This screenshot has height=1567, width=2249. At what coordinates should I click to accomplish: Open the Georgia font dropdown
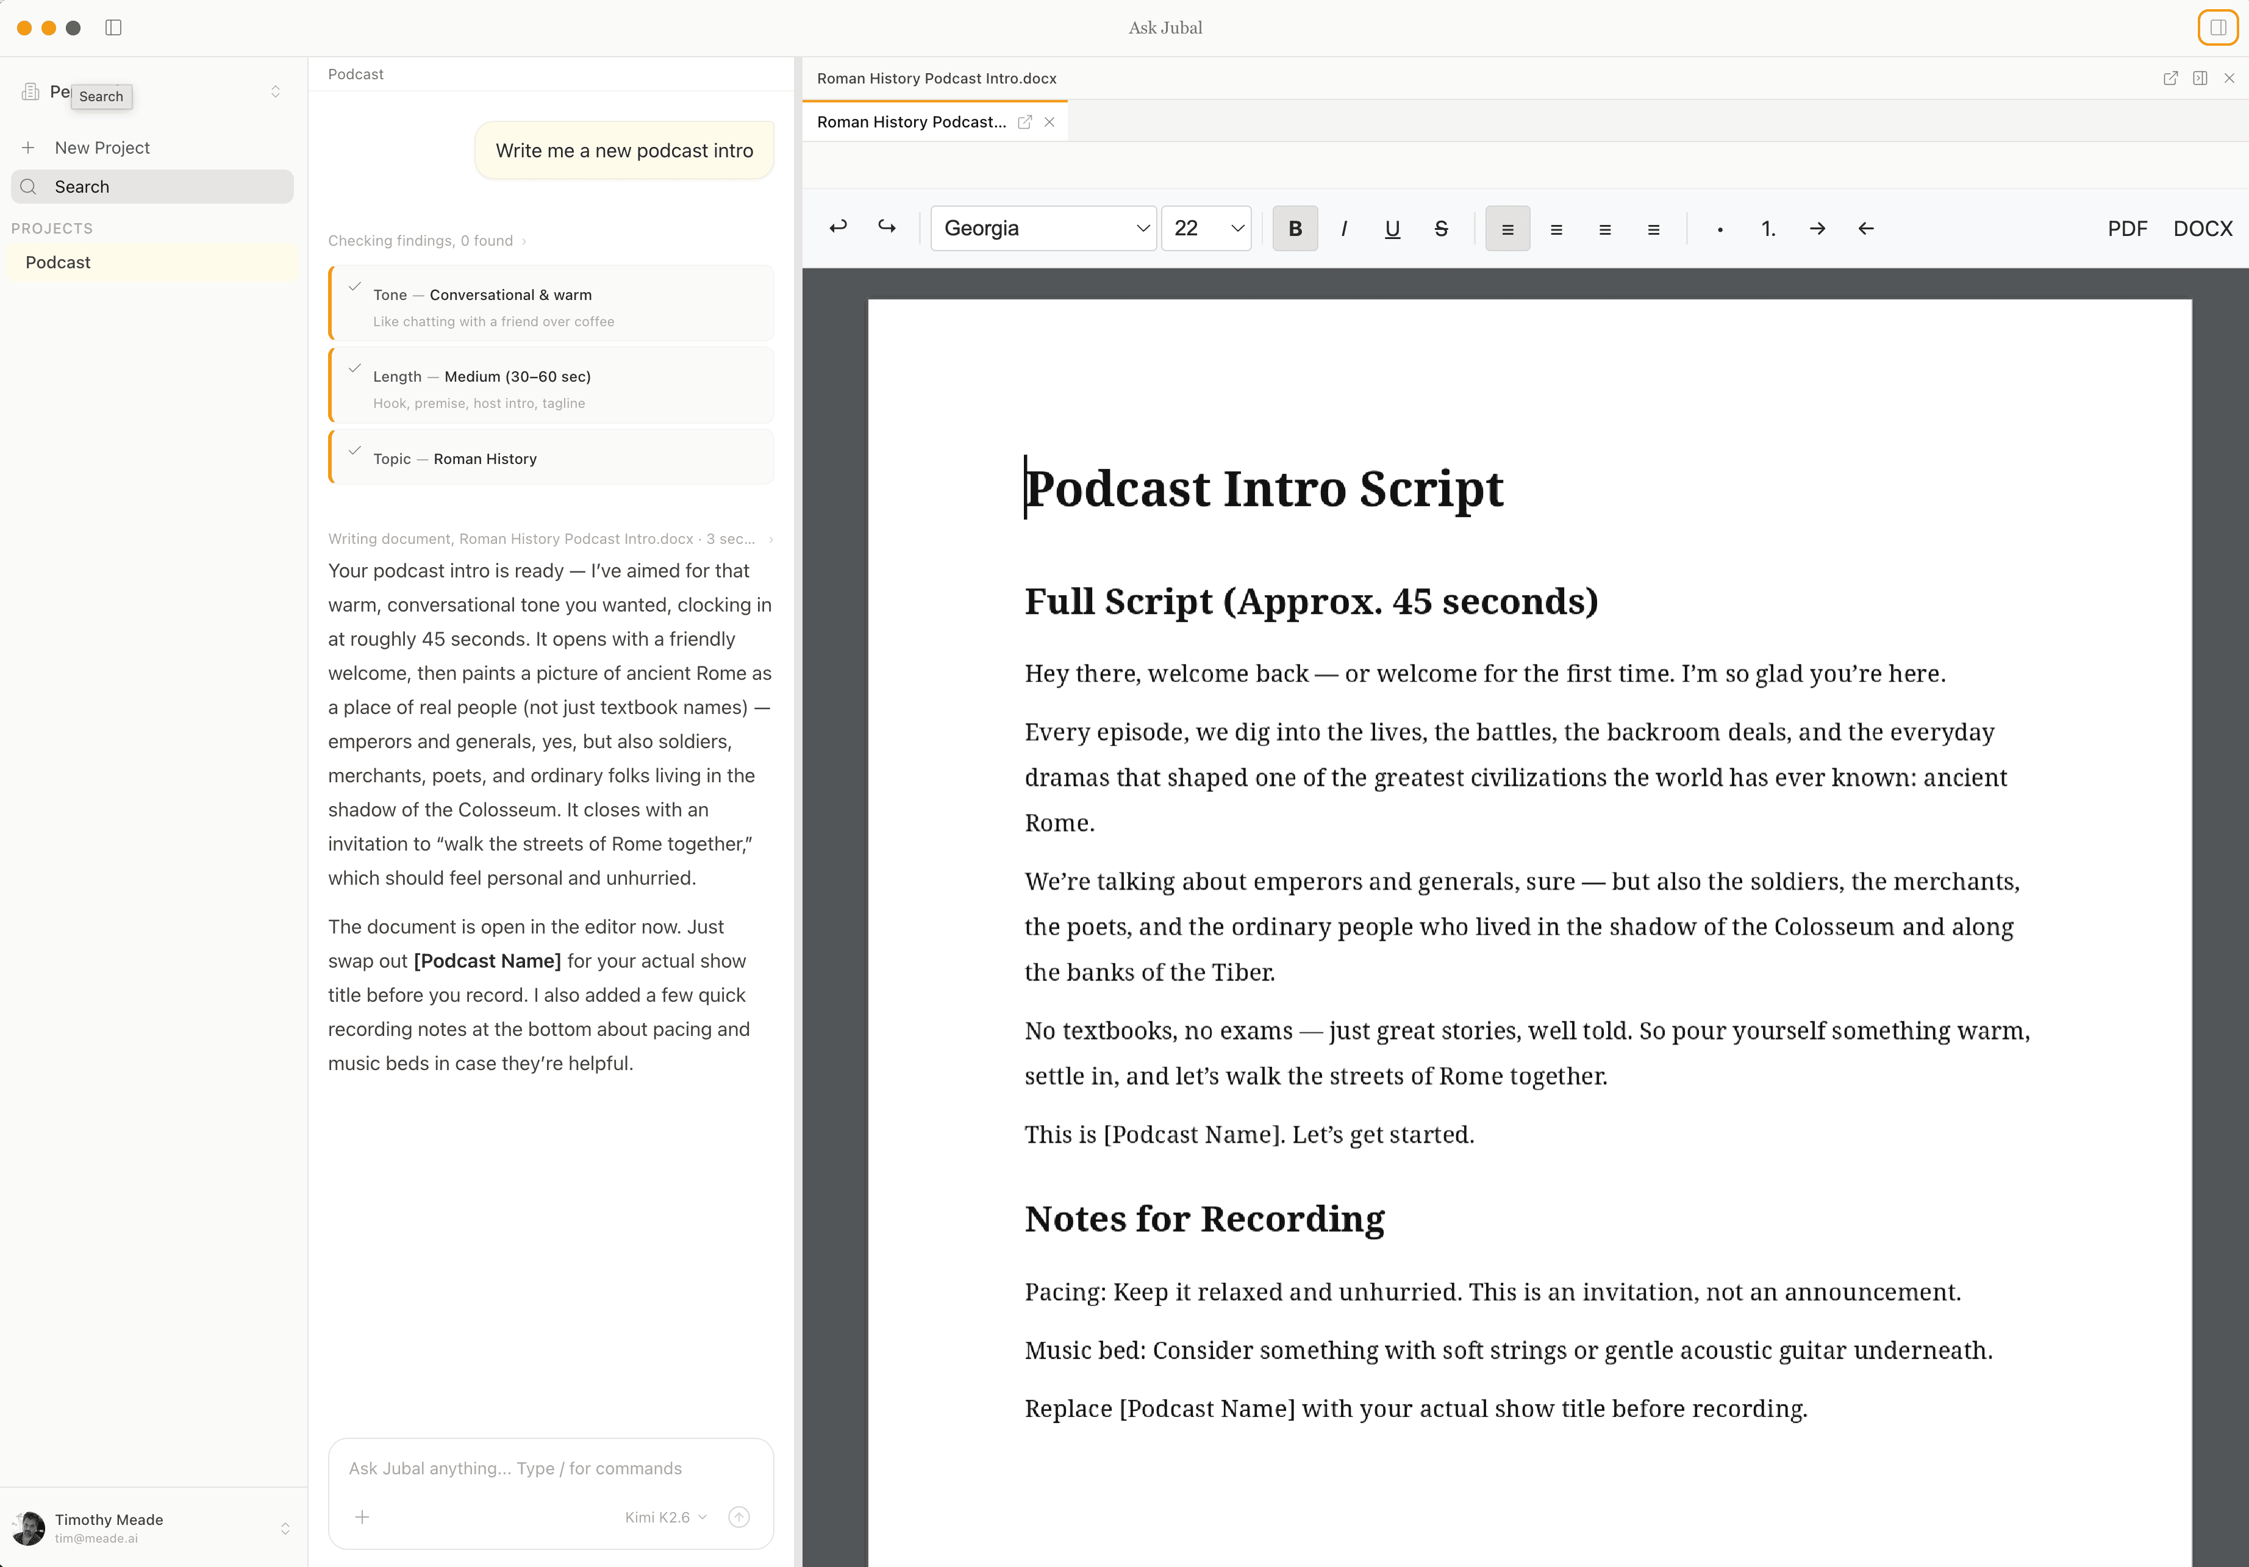(1043, 228)
